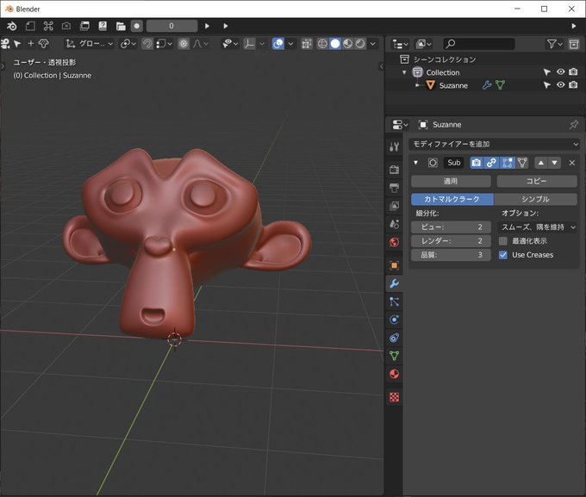This screenshot has width=586, height=497.
Task: Open the outliner filter dropdown
Action: click(x=555, y=44)
